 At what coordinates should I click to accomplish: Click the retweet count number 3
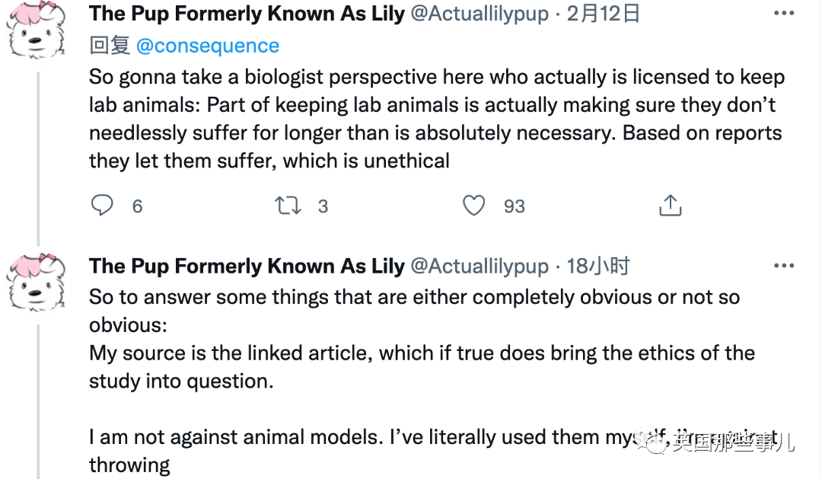(323, 206)
